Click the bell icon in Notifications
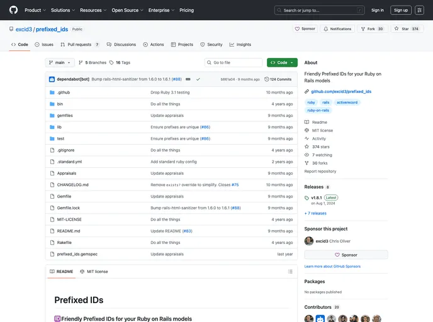The height and width of the screenshot is (322, 433). click(x=326, y=29)
